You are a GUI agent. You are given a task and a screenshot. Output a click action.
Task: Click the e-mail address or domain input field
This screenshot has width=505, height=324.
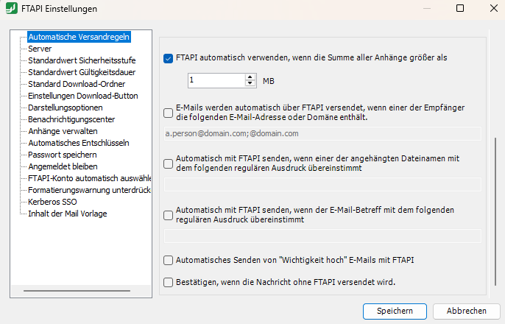[321, 134]
